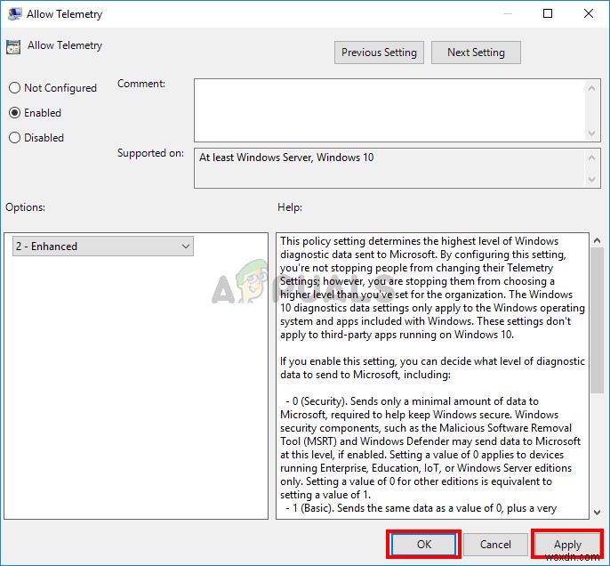Click inside the Comment text box
The height and width of the screenshot is (566, 610).
pos(389,110)
